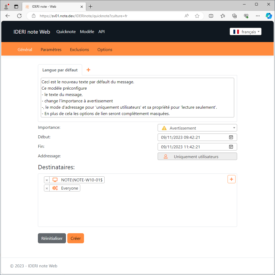Select Langue par défaut tab
The image size is (275, 275).
tap(60, 70)
